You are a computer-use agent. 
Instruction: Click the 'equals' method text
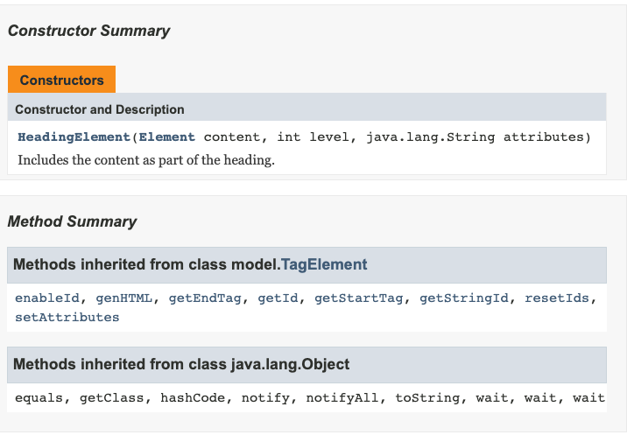[x=39, y=398]
